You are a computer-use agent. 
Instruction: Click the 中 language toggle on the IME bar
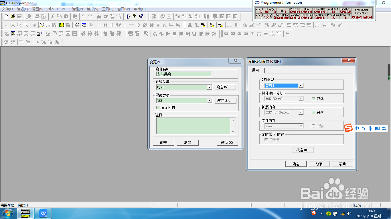click(x=357, y=128)
